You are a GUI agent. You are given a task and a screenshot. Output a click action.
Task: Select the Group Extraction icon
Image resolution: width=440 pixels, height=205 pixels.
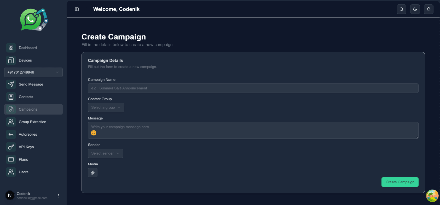click(11, 122)
